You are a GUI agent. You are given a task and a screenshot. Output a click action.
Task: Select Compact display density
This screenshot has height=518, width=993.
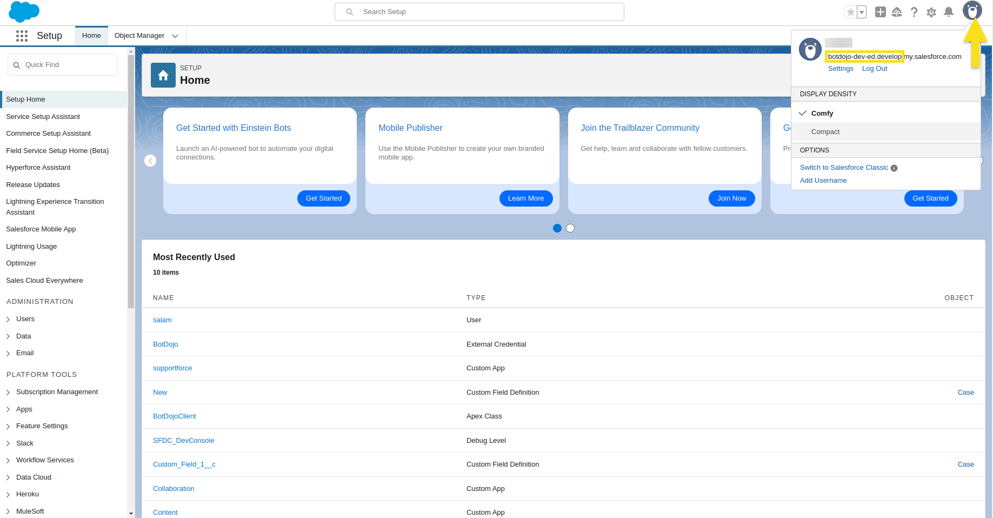coord(886,132)
